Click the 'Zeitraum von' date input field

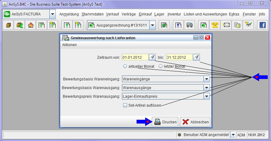tap(135, 57)
